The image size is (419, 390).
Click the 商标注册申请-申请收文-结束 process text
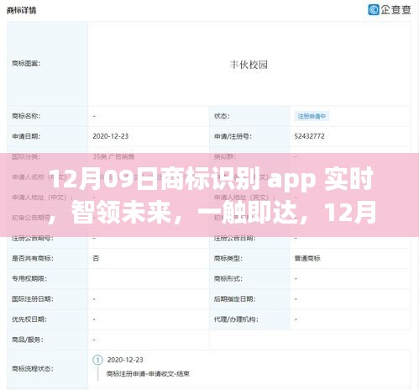(148, 373)
